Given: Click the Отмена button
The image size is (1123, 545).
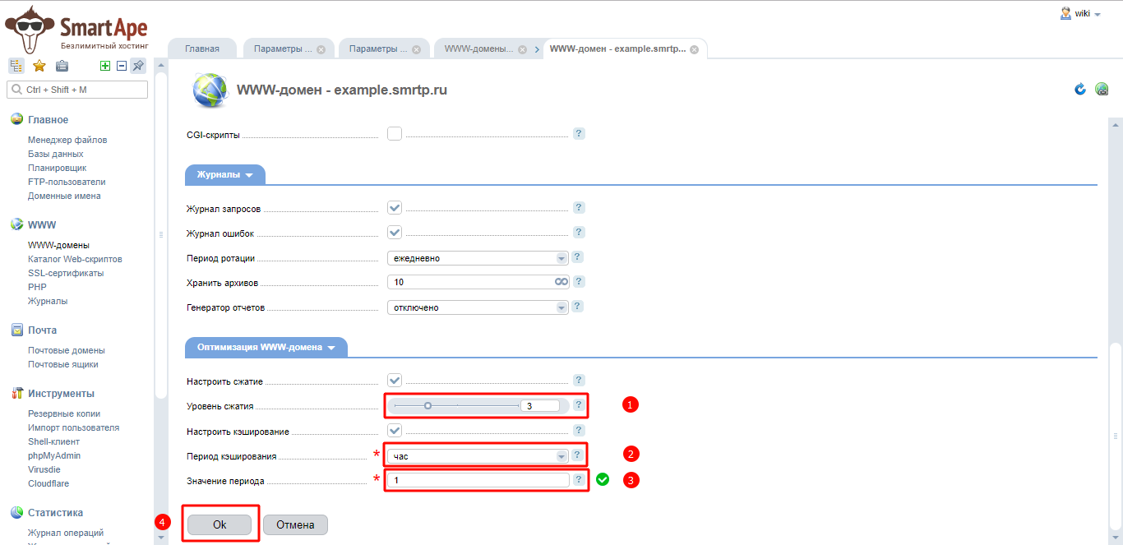Looking at the screenshot, I should [295, 524].
